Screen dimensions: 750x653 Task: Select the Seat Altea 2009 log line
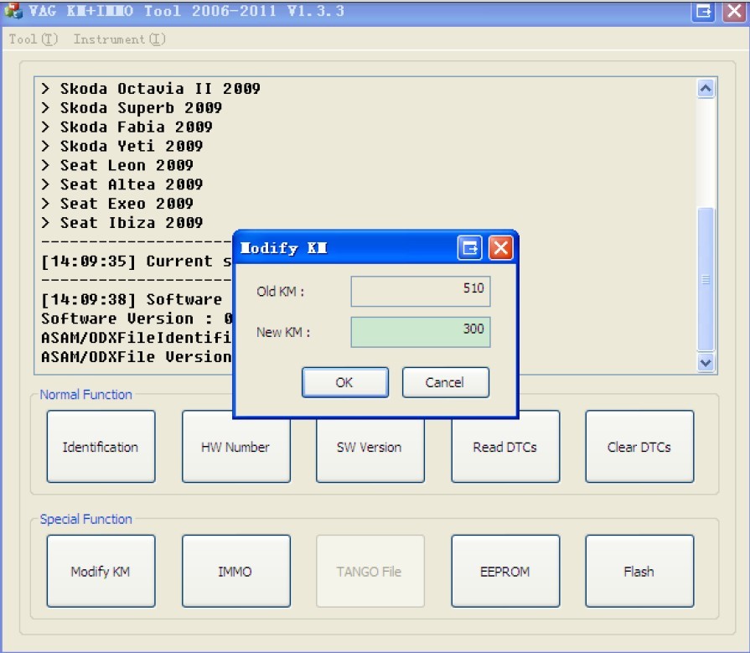click(x=122, y=184)
